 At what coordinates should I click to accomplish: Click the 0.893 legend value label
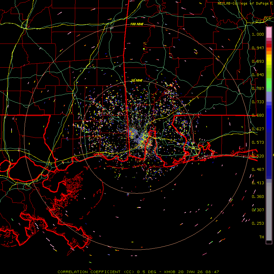[258, 61]
